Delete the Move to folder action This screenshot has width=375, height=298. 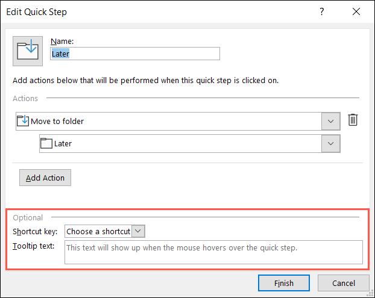coord(353,120)
